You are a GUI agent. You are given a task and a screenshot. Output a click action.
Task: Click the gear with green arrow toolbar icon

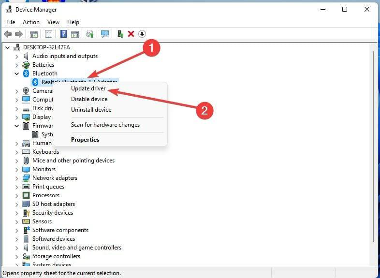click(x=89, y=34)
